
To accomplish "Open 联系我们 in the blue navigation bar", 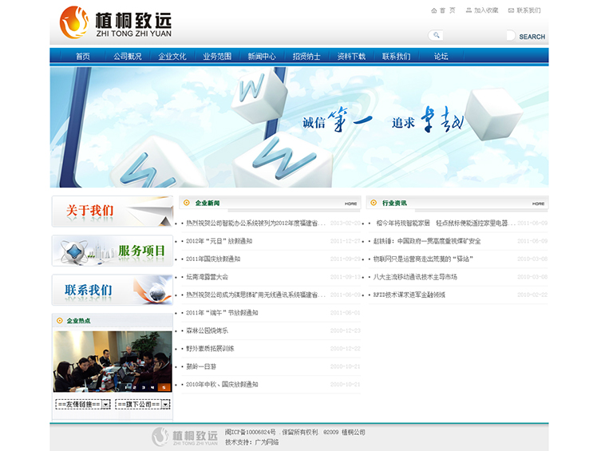I will point(397,57).
